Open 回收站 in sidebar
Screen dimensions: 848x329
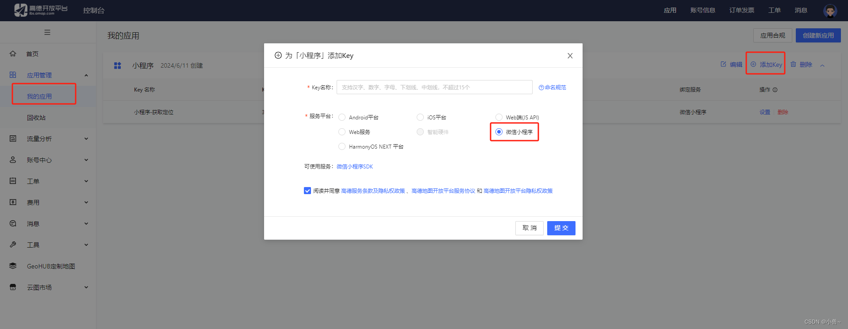pyautogui.click(x=36, y=118)
